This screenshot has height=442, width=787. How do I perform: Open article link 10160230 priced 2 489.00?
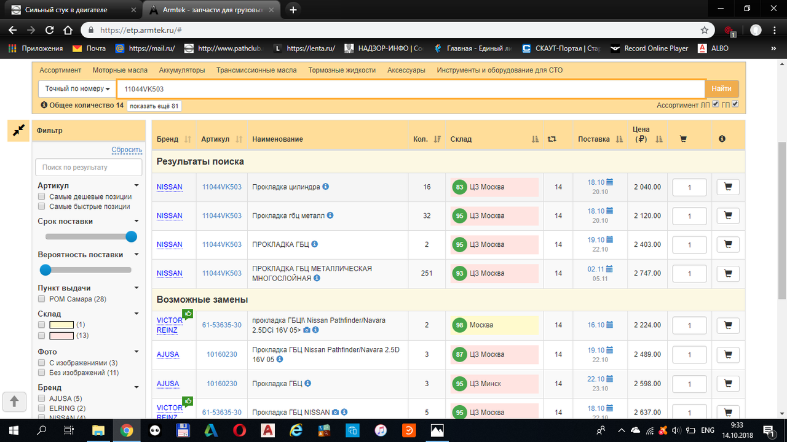(x=222, y=355)
